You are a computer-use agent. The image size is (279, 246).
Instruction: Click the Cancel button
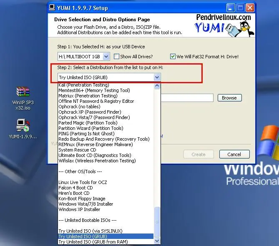tap(234, 154)
